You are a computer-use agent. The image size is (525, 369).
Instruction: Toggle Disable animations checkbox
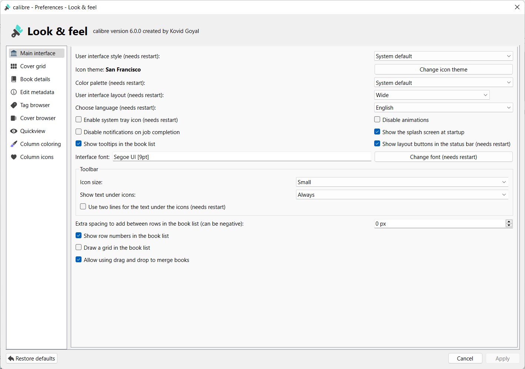pyautogui.click(x=377, y=120)
